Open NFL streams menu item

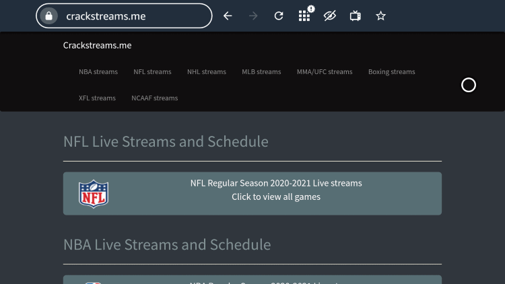[x=152, y=72]
